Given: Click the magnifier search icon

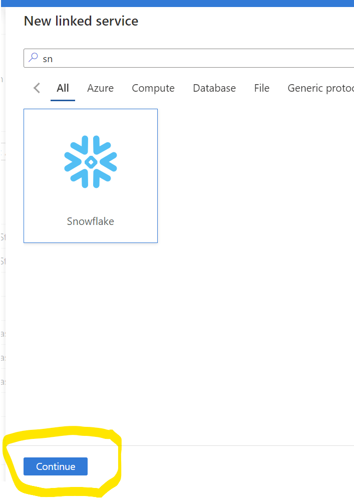Looking at the screenshot, I should tap(33, 58).
